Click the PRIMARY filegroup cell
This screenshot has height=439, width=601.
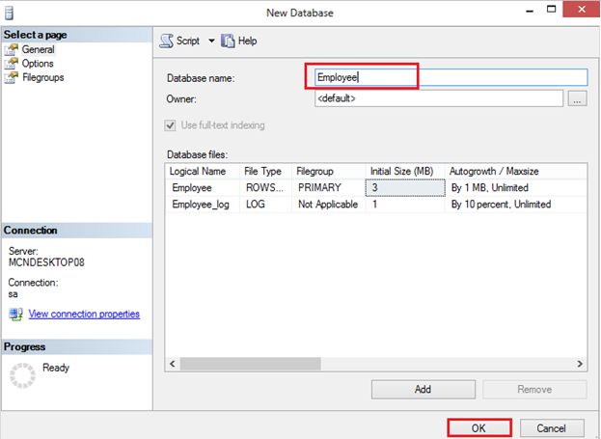(x=329, y=188)
